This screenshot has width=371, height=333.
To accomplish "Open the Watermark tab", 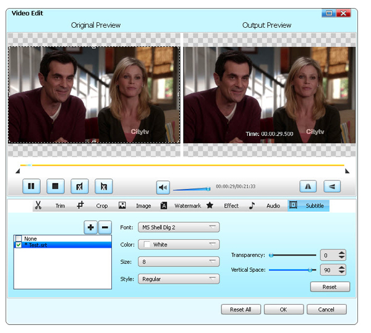I will (x=187, y=206).
